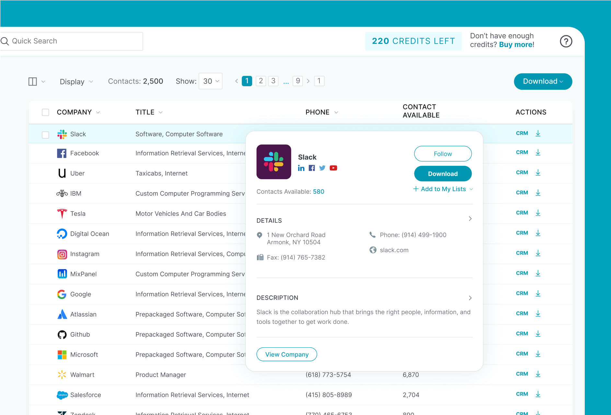Screen dimensions: 611x415
Task: Click the previous page arrow
Action: click(x=236, y=81)
